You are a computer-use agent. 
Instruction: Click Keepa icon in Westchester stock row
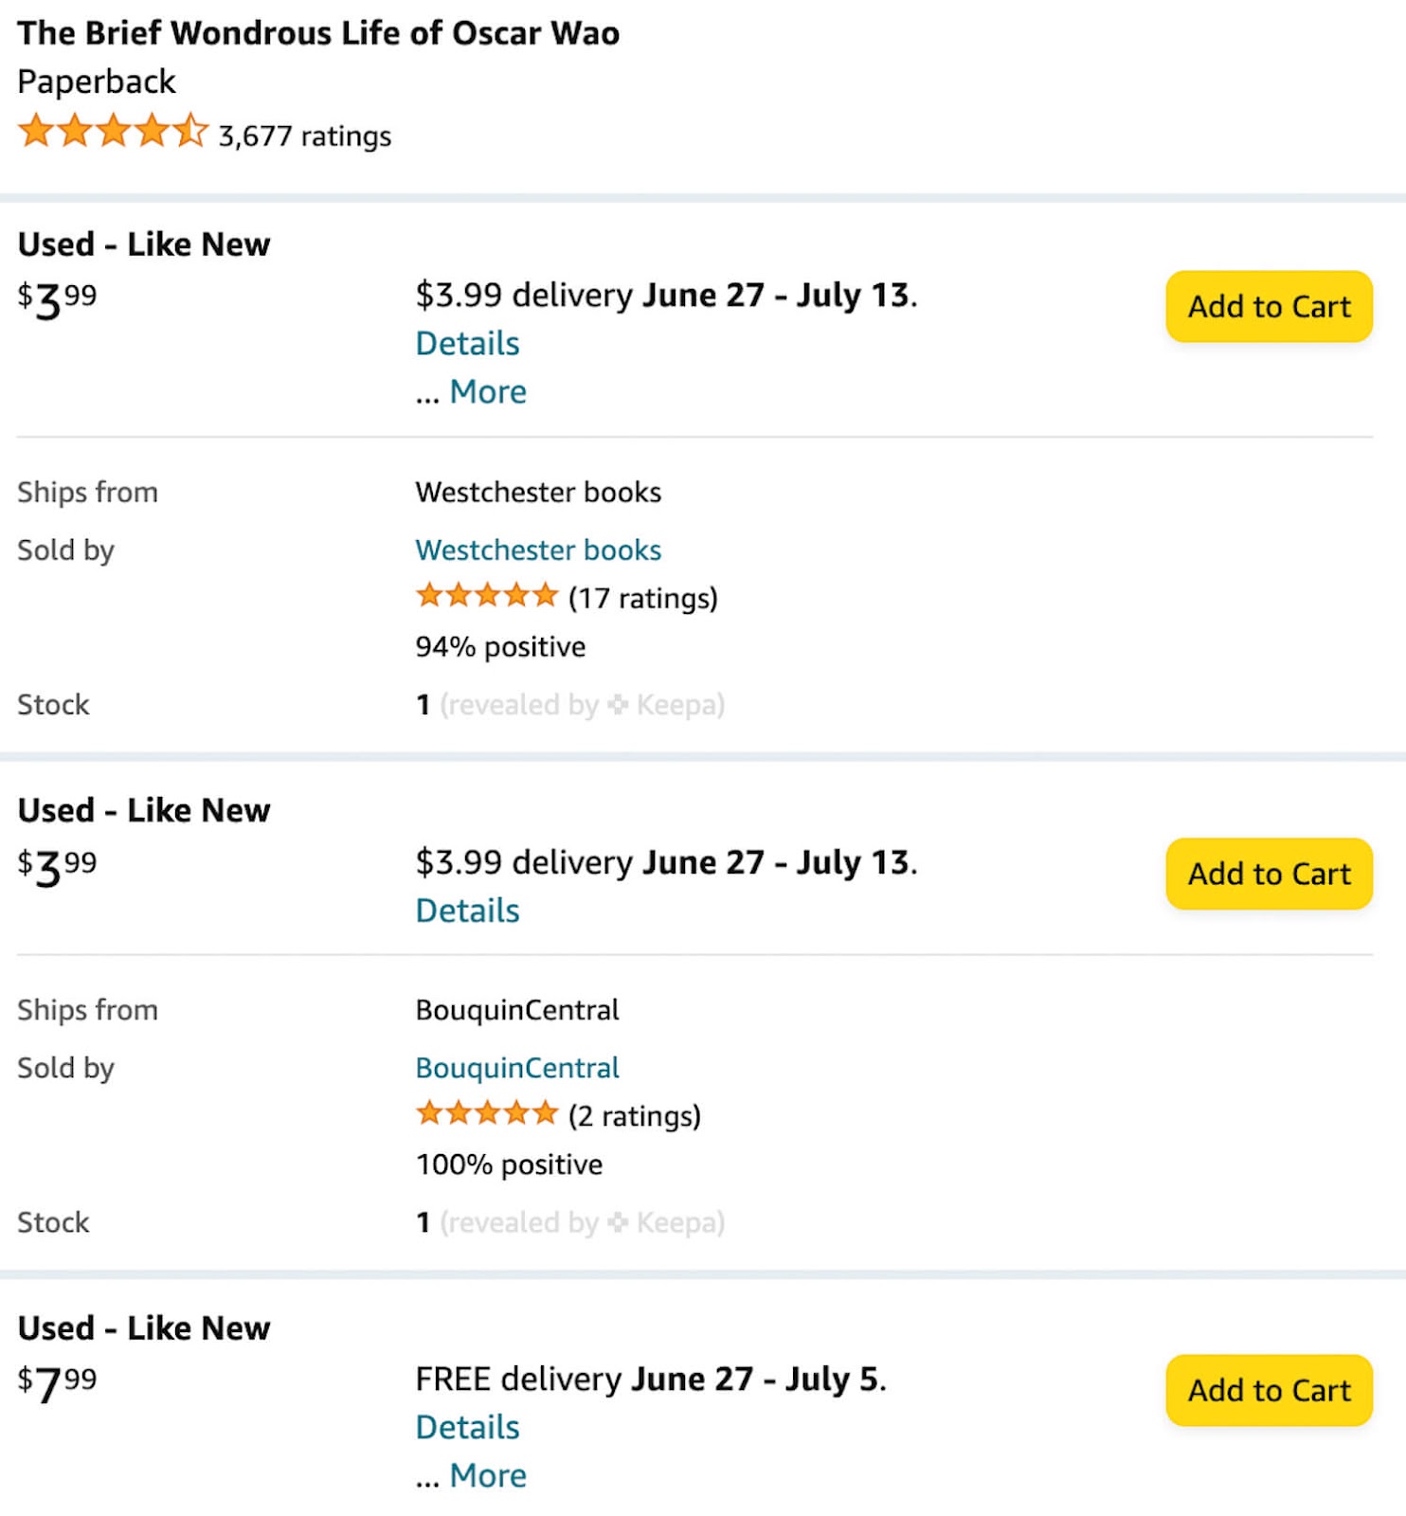pos(618,705)
